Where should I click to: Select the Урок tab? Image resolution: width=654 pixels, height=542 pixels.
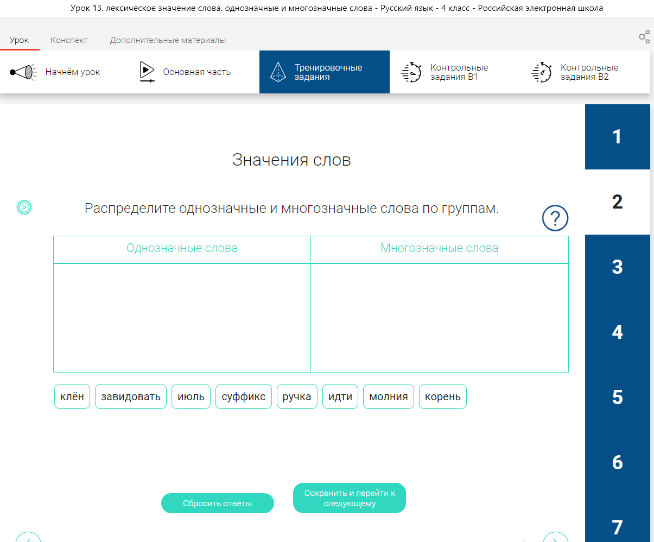[19, 40]
